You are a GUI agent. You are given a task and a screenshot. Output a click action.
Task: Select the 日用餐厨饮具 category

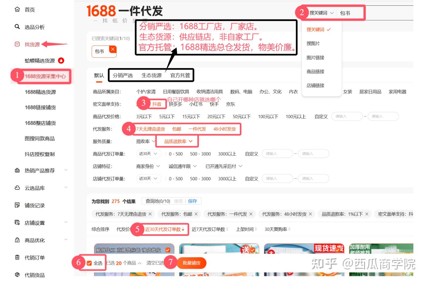176,92
